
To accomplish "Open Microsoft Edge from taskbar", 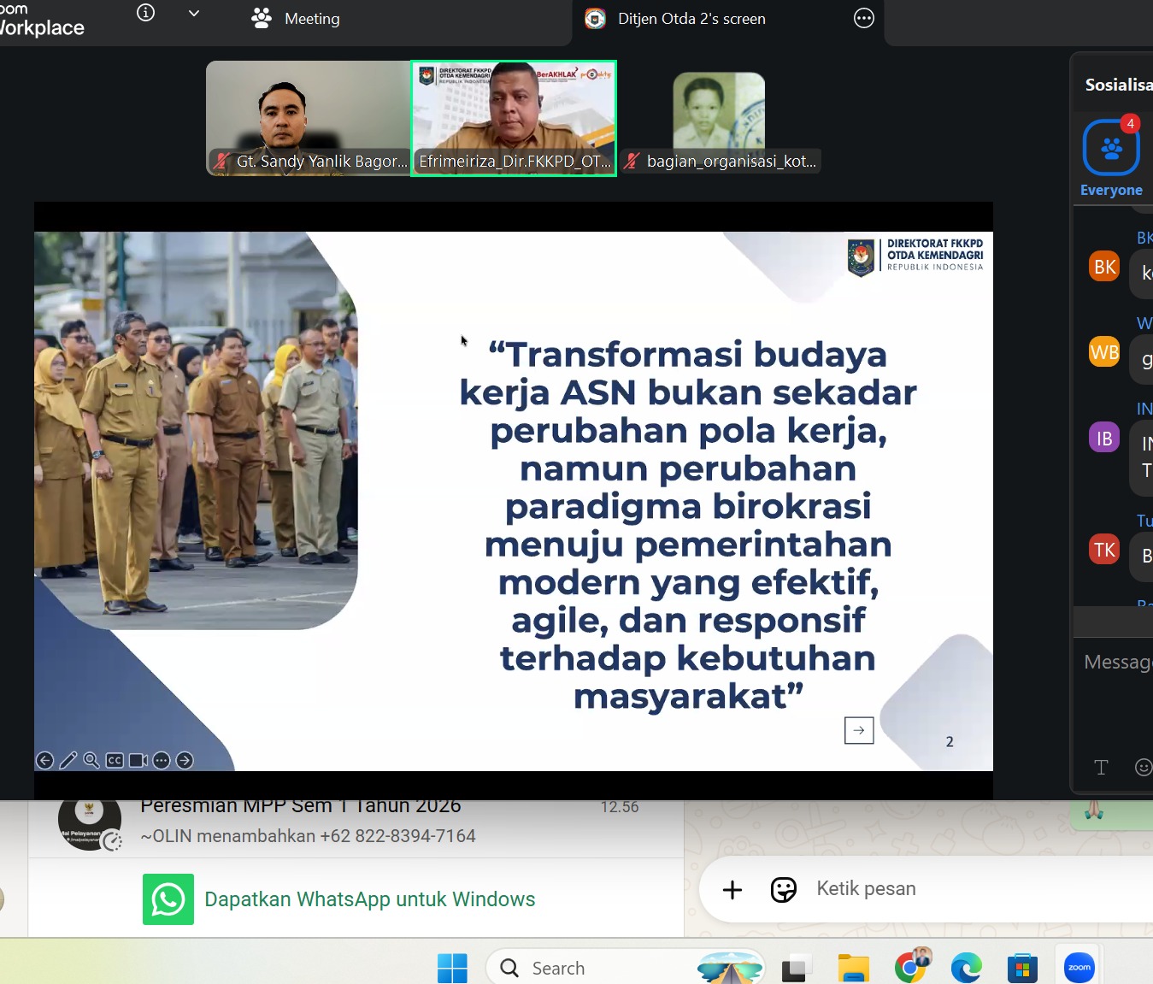I will click(x=967, y=968).
